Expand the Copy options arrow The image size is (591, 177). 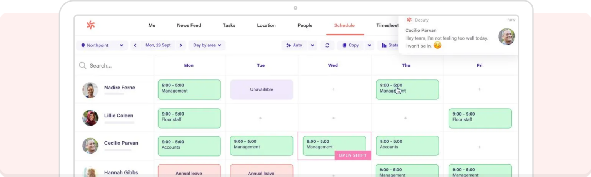click(x=369, y=45)
